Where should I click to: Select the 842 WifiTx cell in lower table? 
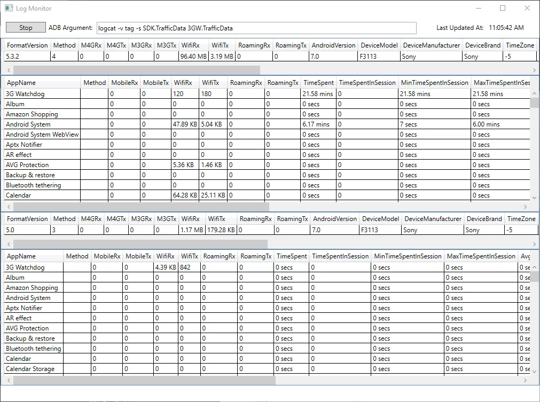(x=190, y=267)
